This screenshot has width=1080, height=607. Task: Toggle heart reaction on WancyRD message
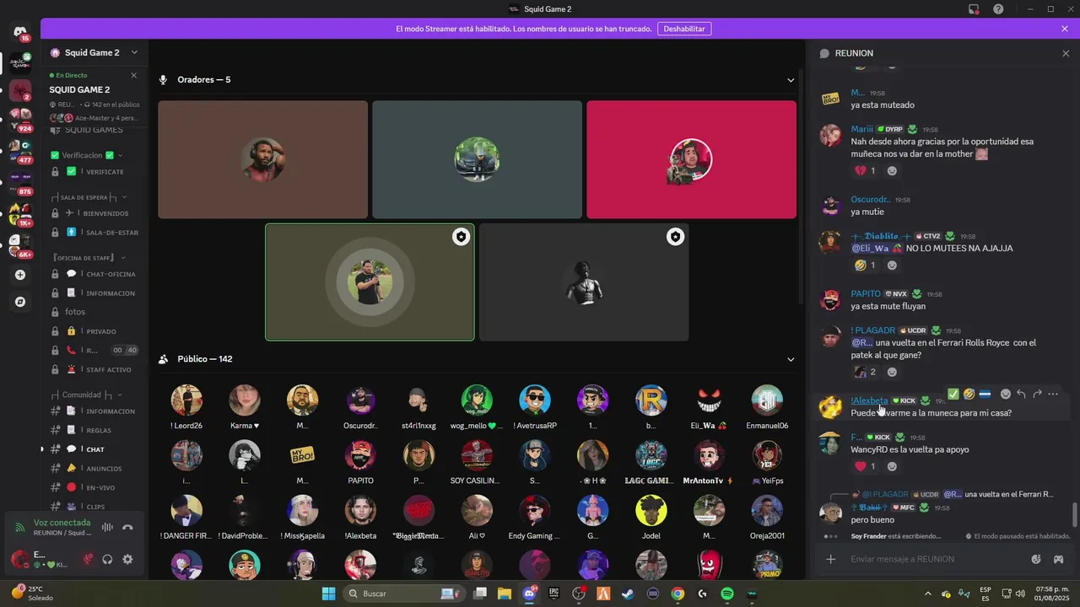866,466
